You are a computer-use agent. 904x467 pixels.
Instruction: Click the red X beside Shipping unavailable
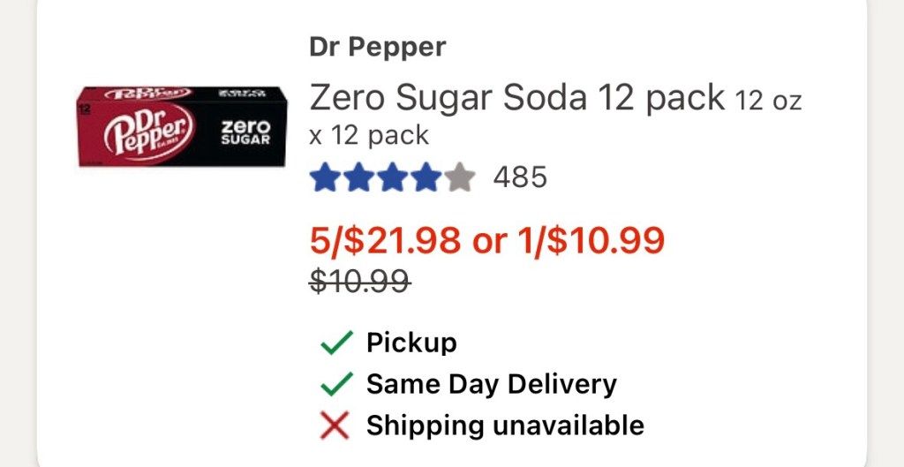335,426
